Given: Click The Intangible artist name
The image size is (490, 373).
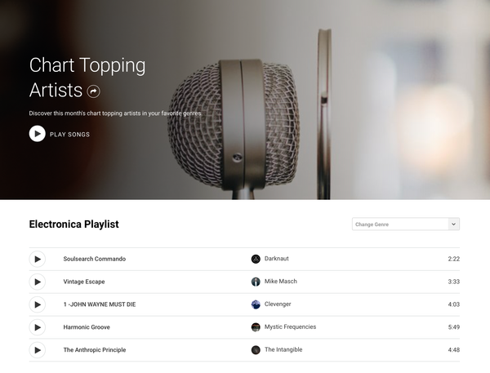Looking at the screenshot, I should click(x=283, y=349).
